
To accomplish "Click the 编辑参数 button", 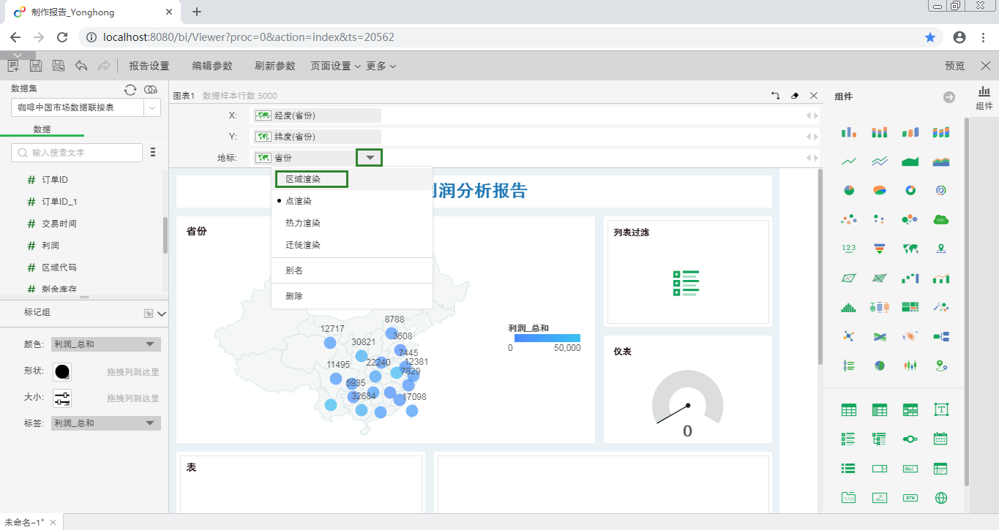I will pos(212,65).
